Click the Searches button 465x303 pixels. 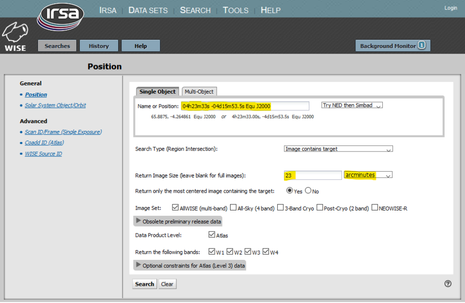57,46
